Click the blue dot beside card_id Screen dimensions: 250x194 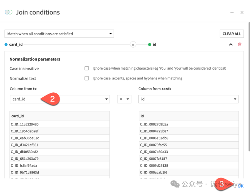pos(6,45)
